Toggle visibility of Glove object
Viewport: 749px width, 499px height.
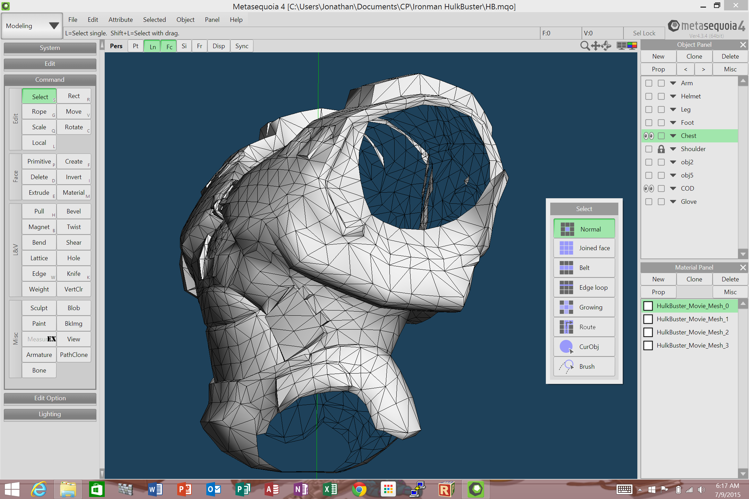point(649,202)
